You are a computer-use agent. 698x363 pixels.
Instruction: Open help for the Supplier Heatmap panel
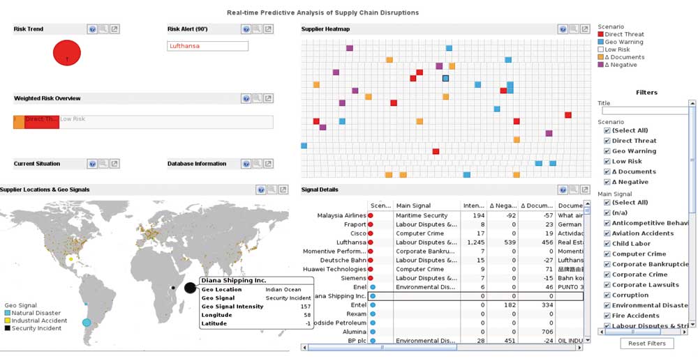(563, 29)
